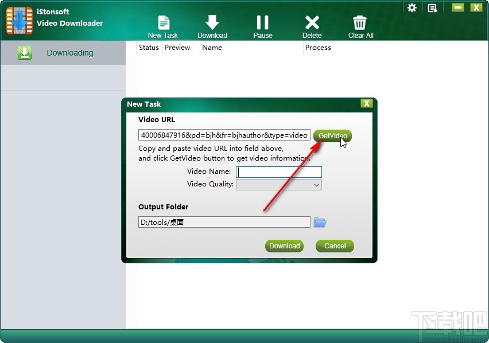Select the Clear All trash icon
489x343 pixels.
coord(360,22)
